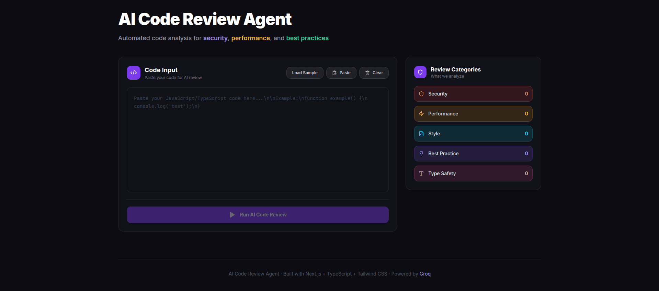Click the 'What we analyze' subtitle
Viewport: 659px width, 291px height.
pos(447,76)
